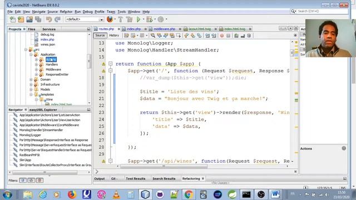The height and width of the screenshot is (200, 356).
Task: Switch to the easyUML Explorer tab
Action: coord(43,110)
